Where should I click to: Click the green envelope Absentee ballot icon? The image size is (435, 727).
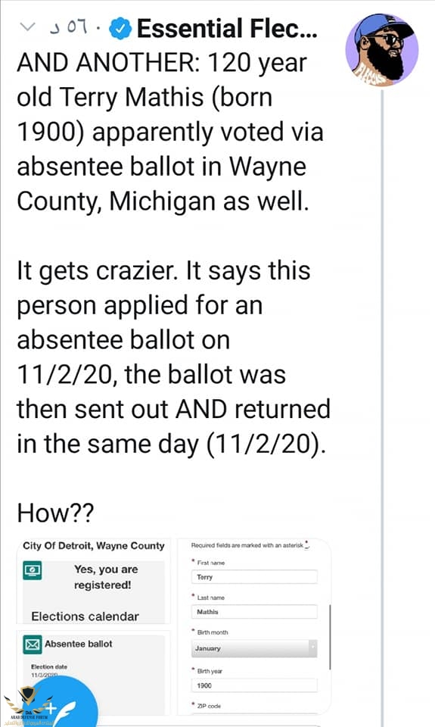tap(33, 644)
